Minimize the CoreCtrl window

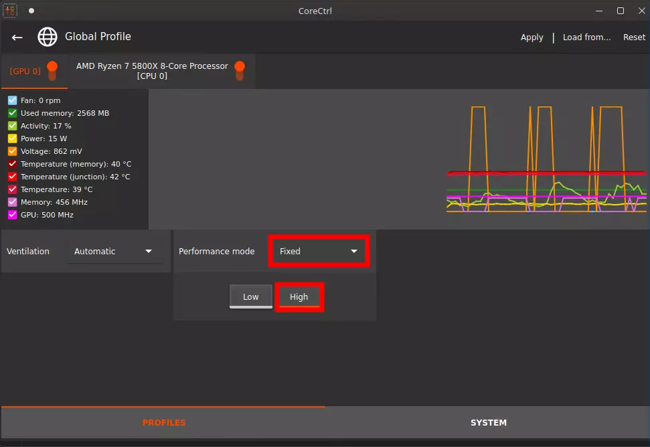(599, 11)
